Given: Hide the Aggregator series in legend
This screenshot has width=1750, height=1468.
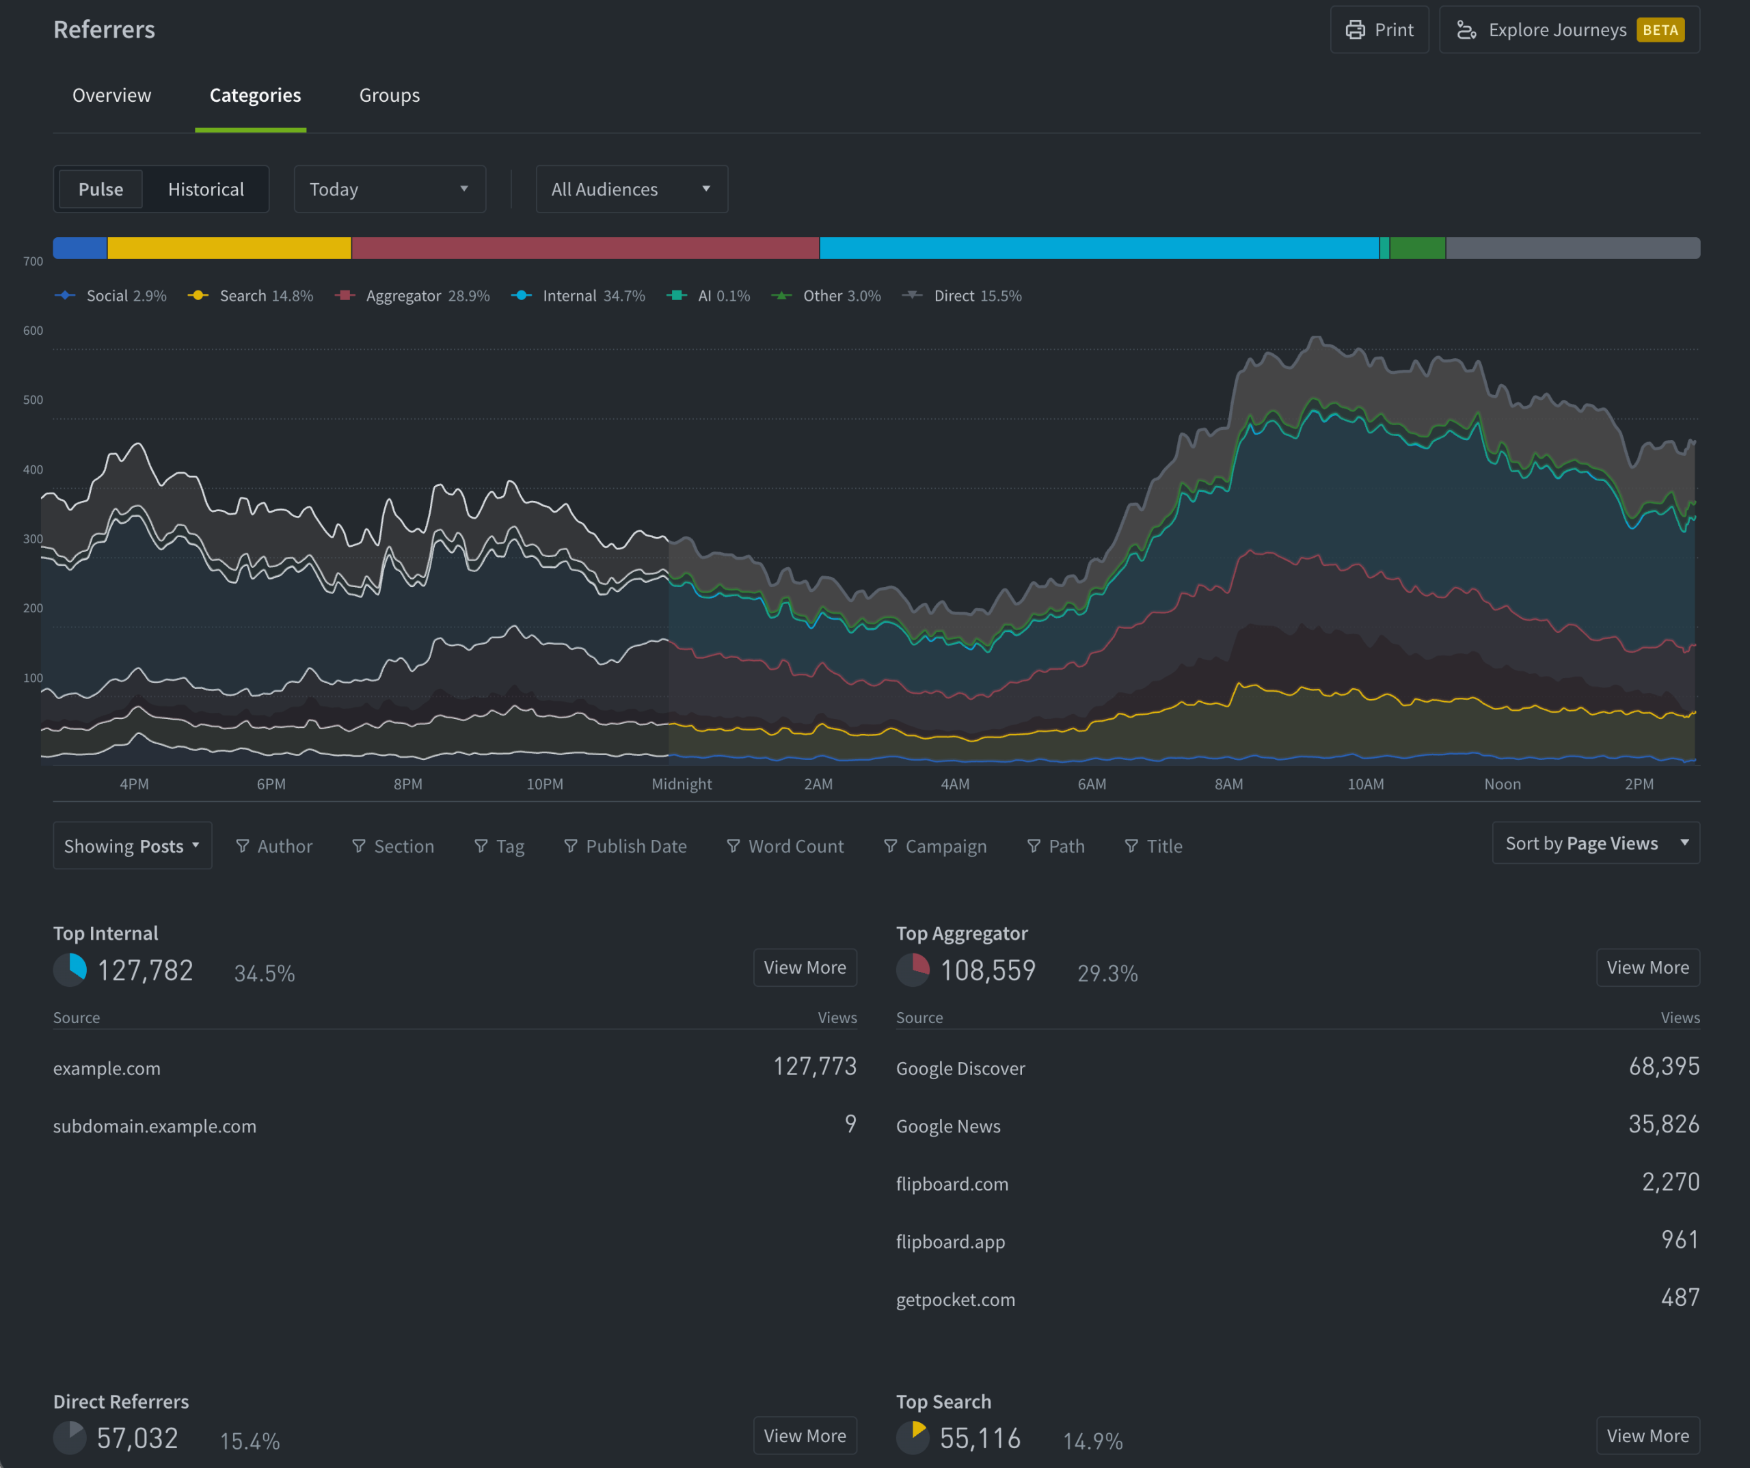Looking at the screenshot, I should [403, 296].
